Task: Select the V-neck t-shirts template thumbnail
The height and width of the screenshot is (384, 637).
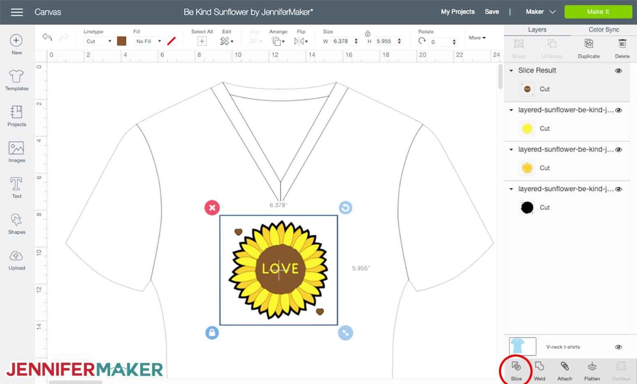Action: pos(523,346)
